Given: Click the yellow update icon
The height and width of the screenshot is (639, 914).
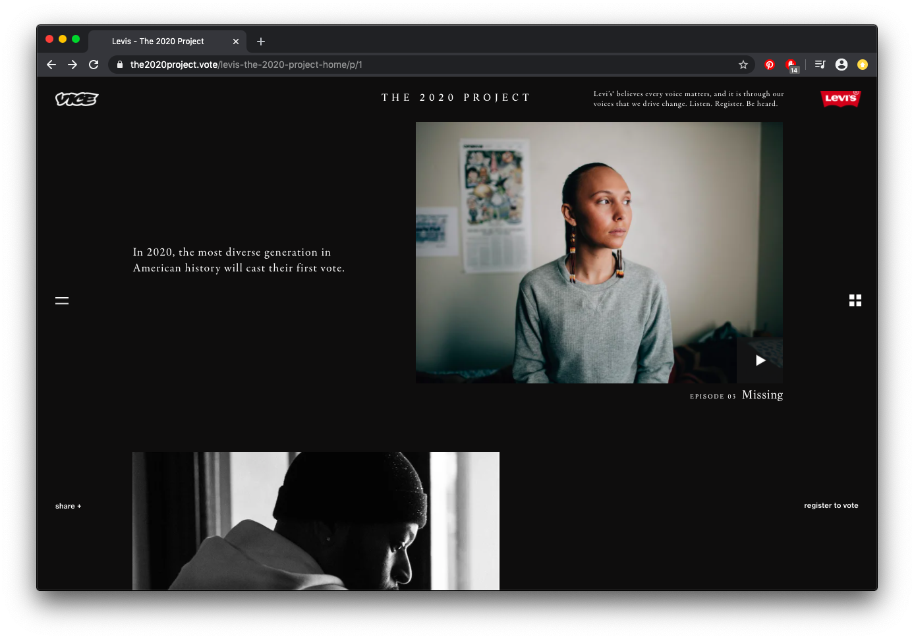Looking at the screenshot, I should 862,65.
